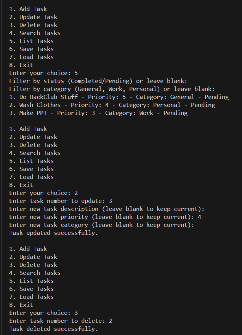Click the "Filter by status" prompt line
The image size is (242, 335).
[98, 81]
